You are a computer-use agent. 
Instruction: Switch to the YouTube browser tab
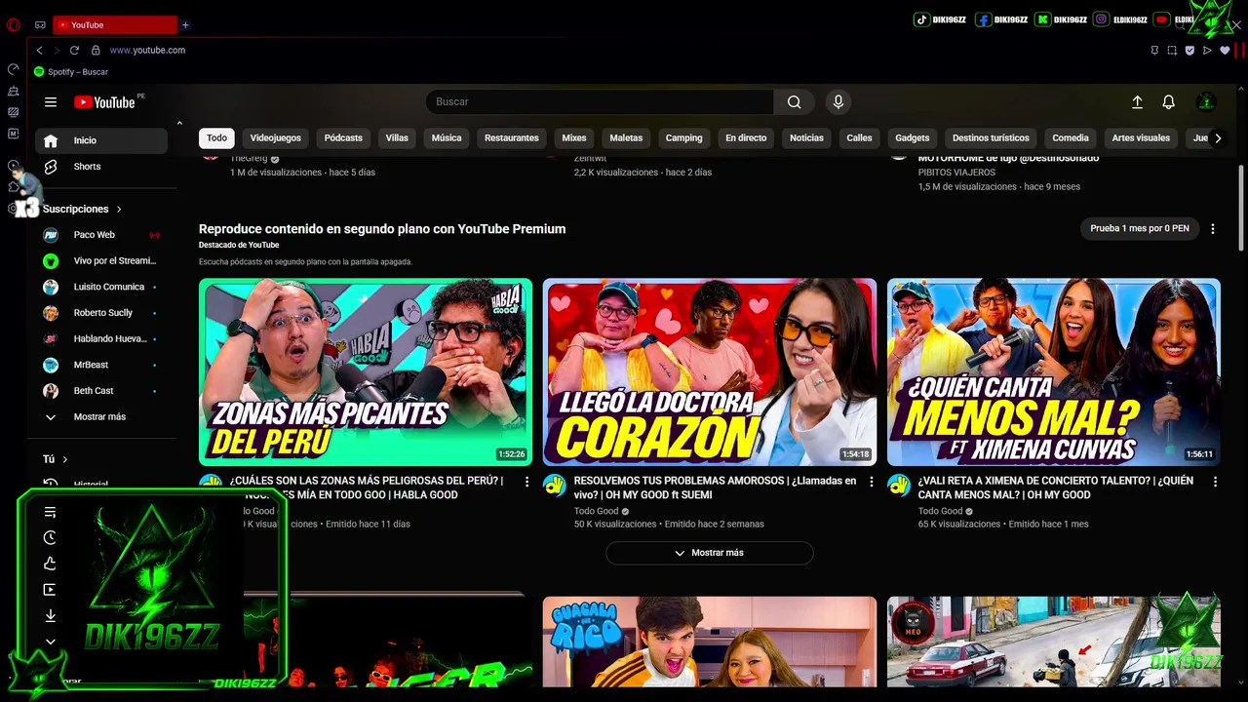click(115, 24)
